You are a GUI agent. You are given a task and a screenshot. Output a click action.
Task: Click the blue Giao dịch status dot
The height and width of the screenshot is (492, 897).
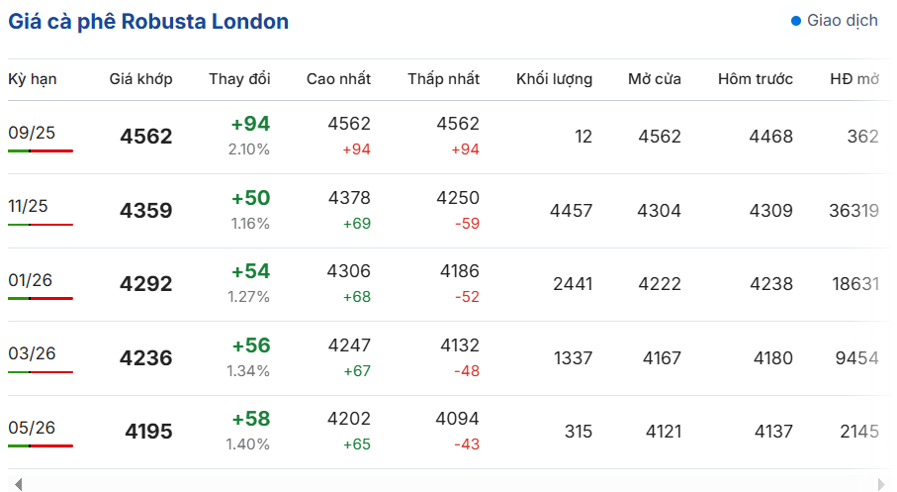pos(796,21)
